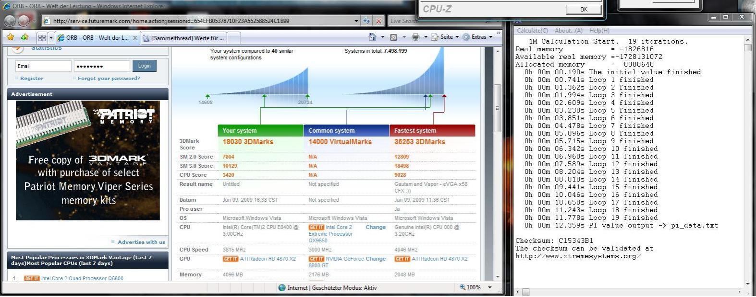Screen dimensions: 756x297
Task: Click the RSS feeds icon
Action: 393,37
